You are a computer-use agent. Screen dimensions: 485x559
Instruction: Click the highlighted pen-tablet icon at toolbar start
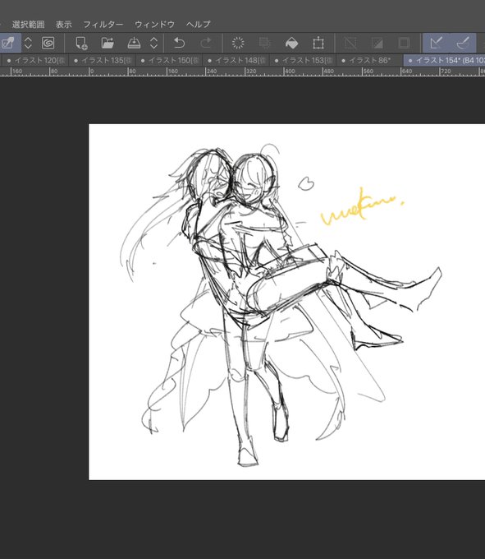click(8, 43)
